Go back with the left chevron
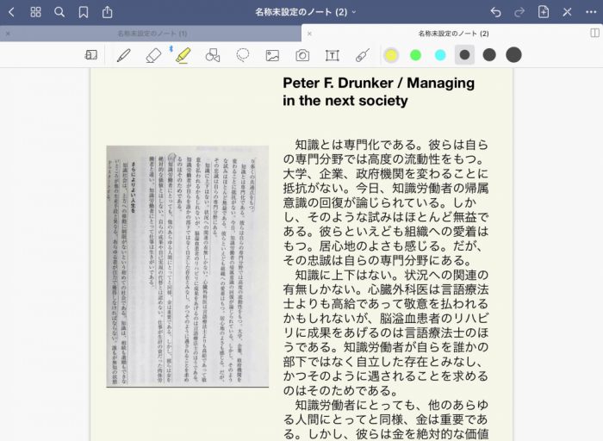Screen dimensions: 603x441 pyautogui.click(x=11, y=12)
